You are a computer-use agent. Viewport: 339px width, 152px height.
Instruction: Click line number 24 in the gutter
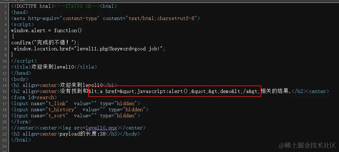[x=5, y=146]
